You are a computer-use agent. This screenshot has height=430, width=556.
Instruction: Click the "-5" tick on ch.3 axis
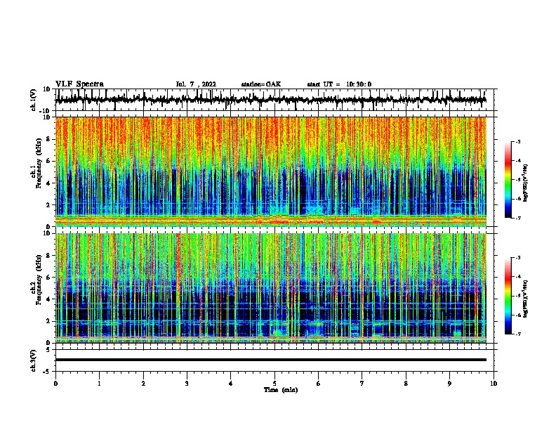(48, 372)
